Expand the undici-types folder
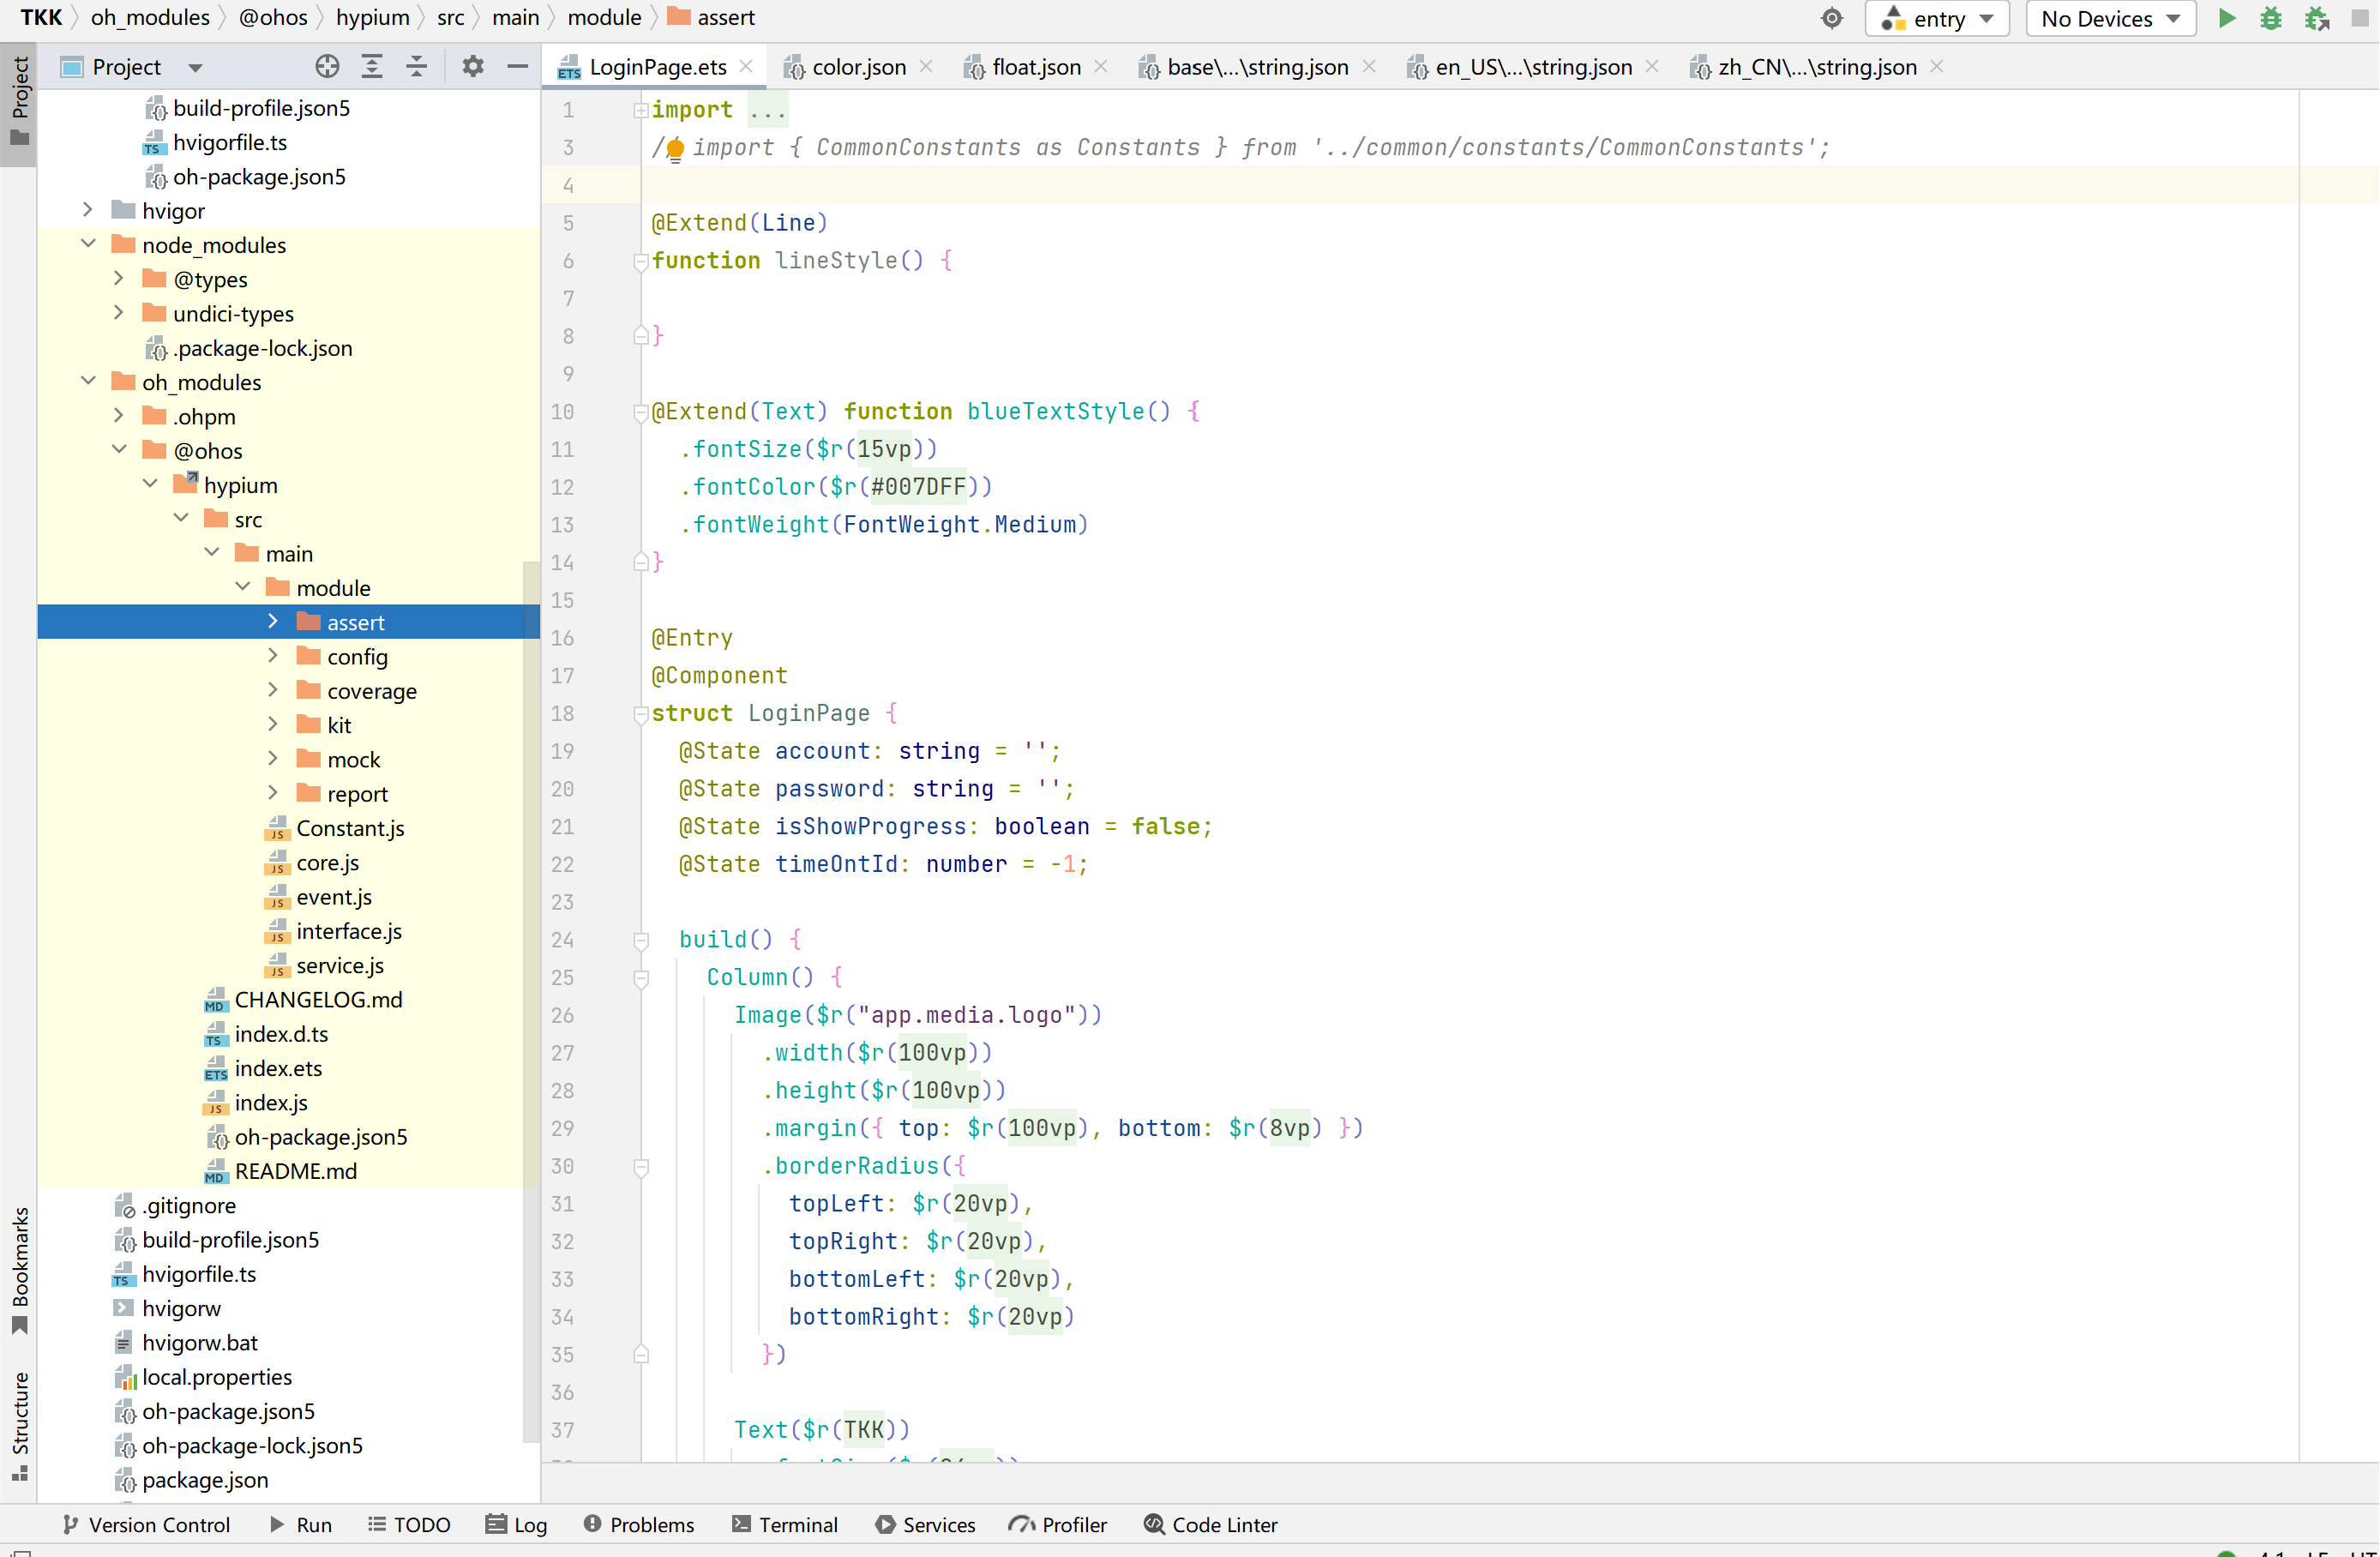Screen dimensions: 2380x1557 119,313
